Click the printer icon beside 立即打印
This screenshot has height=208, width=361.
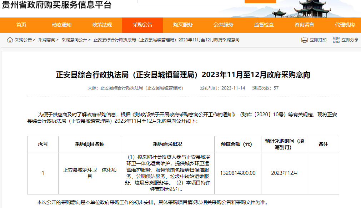(304, 40)
